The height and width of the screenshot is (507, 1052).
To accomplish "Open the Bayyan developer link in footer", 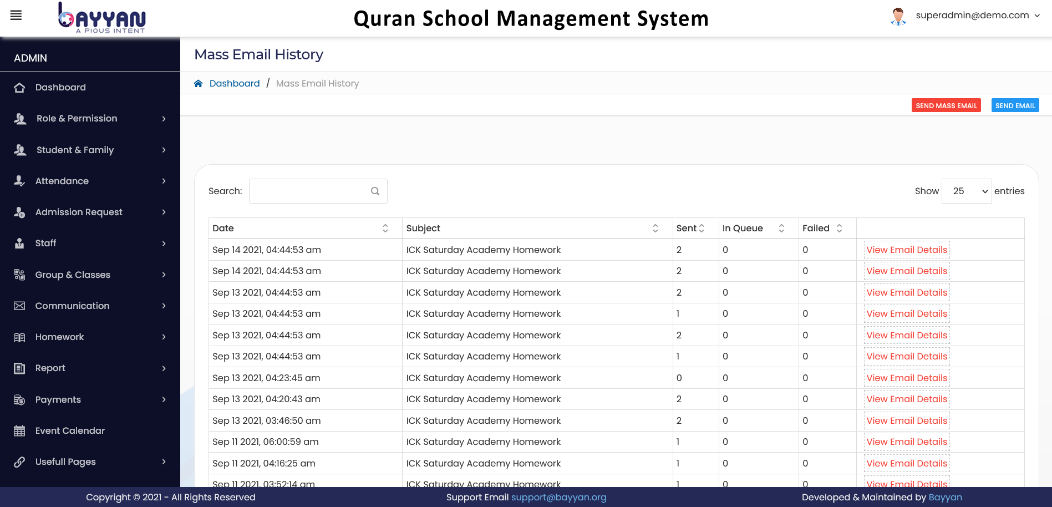I will coord(945,497).
